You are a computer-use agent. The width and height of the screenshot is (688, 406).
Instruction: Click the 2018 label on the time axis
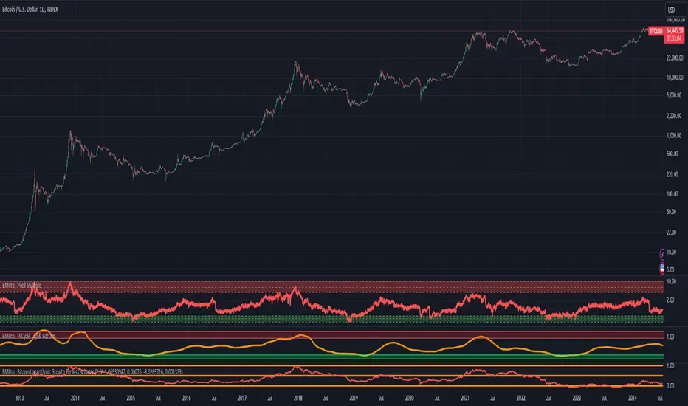tap(298, 398)
